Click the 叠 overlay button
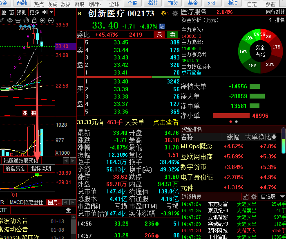Viewport: 286px width, 239px height. pyautogui.click(x=4, y=12)
